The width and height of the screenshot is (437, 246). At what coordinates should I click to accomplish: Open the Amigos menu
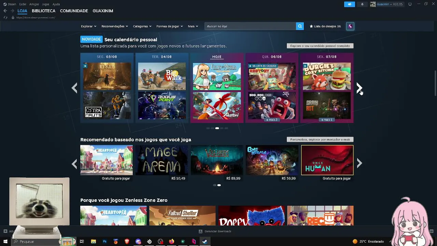[34, 4]
